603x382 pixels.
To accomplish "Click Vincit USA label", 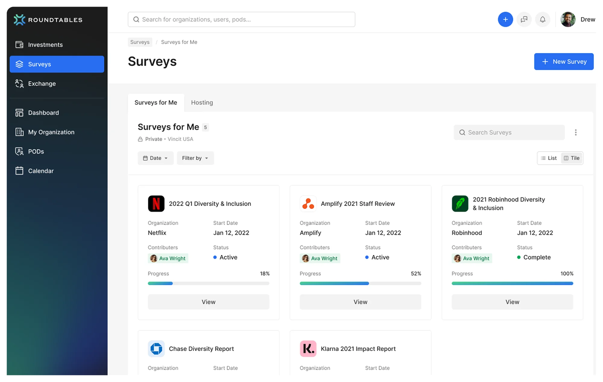I will click(180, 139).
